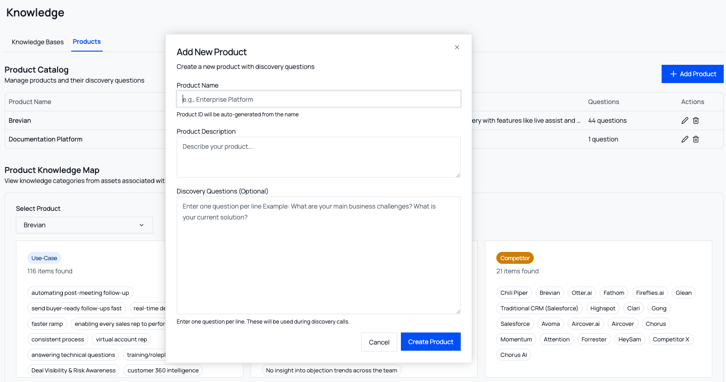Click the Deal Visibility & Risk Awareness tag
726x382 pixels.
click(x=74, y=371)
